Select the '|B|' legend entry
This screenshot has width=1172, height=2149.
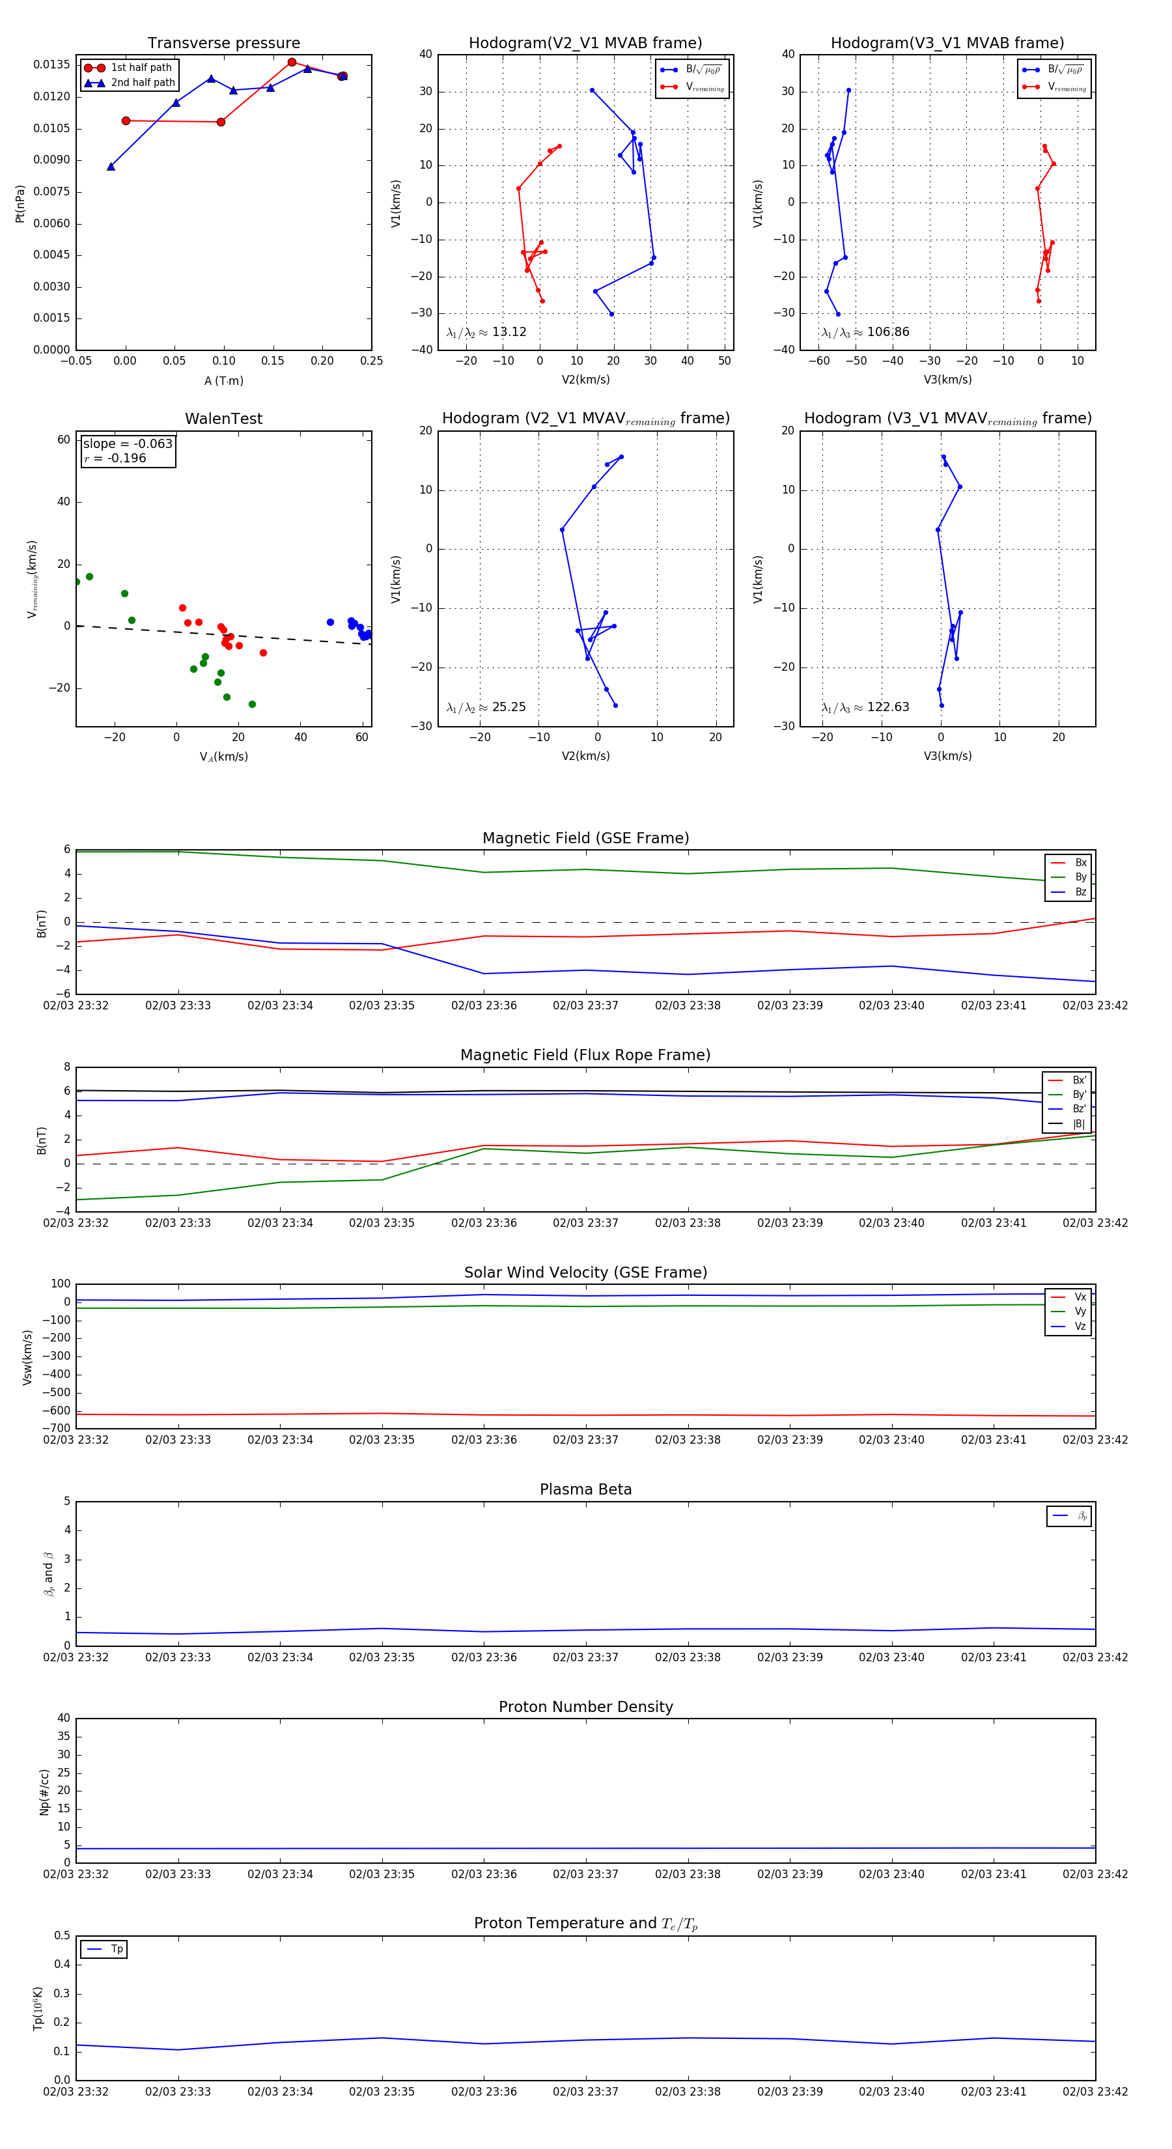click(x=1067, y=1124)
